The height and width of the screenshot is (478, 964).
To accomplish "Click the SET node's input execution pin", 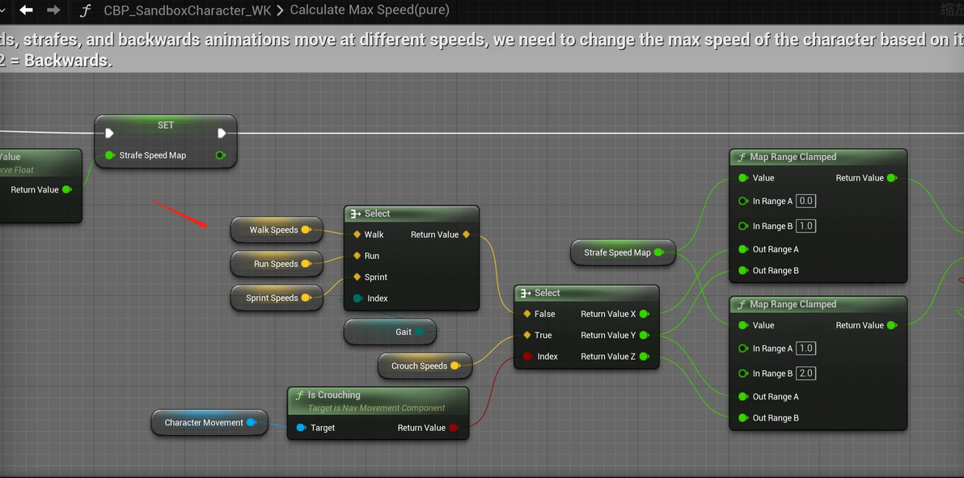I will click(109, 133).
